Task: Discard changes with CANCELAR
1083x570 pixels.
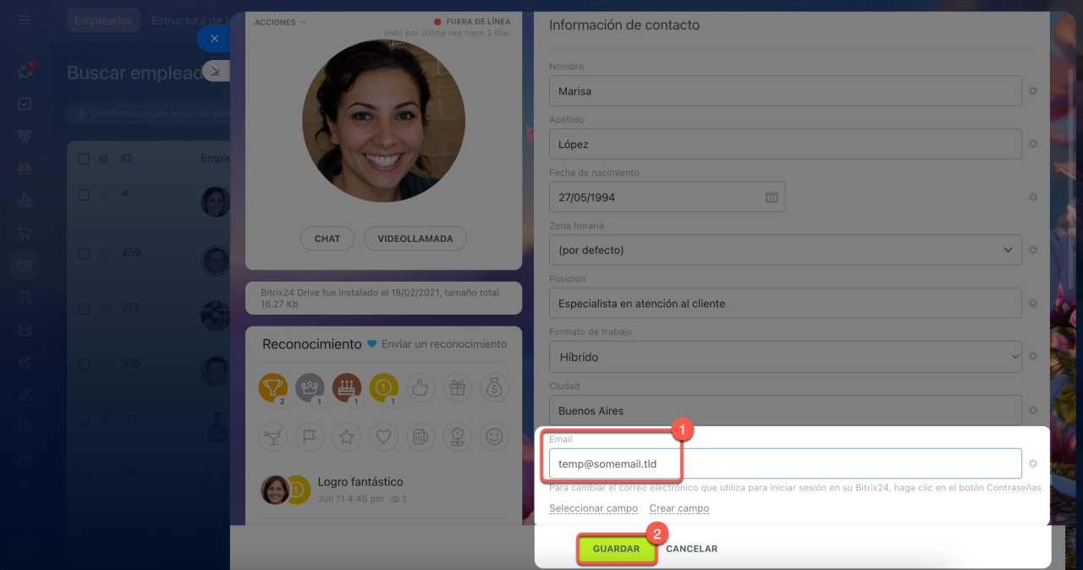Action: (x=691, y=549)
